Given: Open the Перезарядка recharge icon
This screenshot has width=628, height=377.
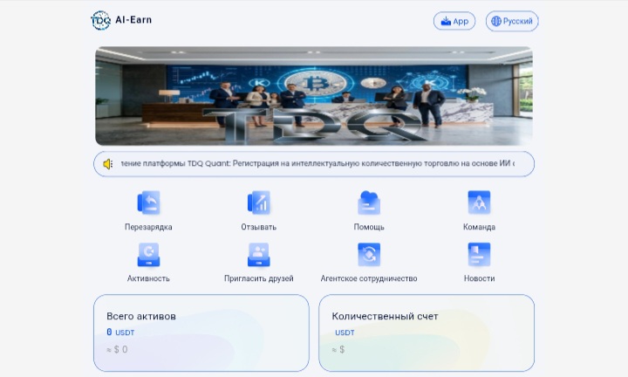Looking at the screenshot, I should point(148,202).
